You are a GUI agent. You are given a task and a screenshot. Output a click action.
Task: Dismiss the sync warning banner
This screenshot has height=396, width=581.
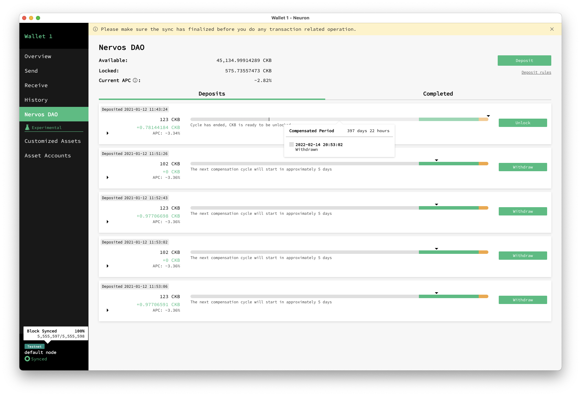(552, 29)
